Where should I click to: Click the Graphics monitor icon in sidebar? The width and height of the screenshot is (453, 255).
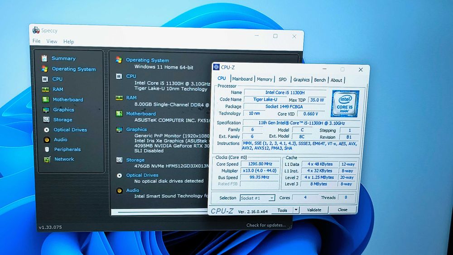[x=46, y=110]
